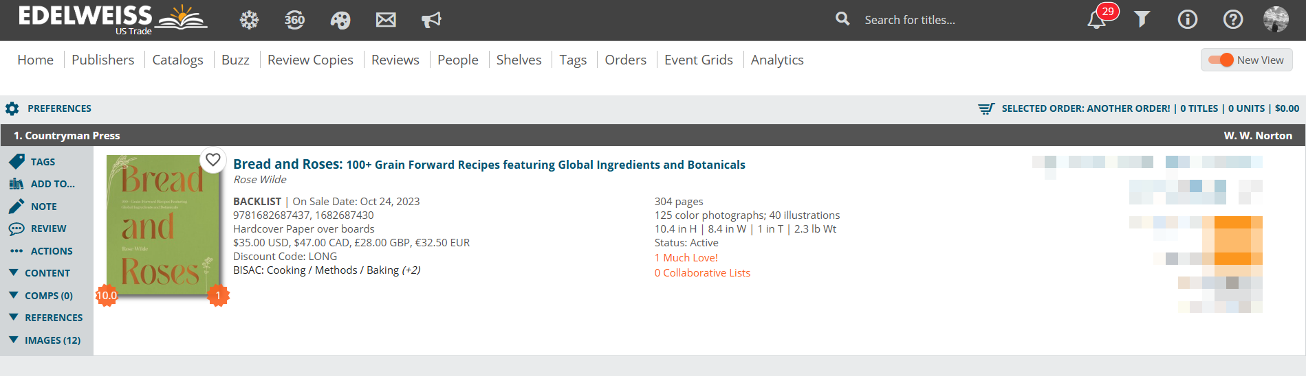
Task: Click the filter funnel icon
Action: tap(1142, 20)
